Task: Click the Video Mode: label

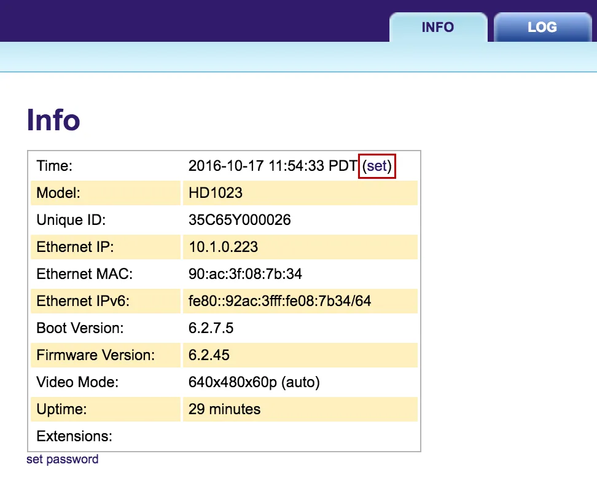Action: tap(77, 382)
